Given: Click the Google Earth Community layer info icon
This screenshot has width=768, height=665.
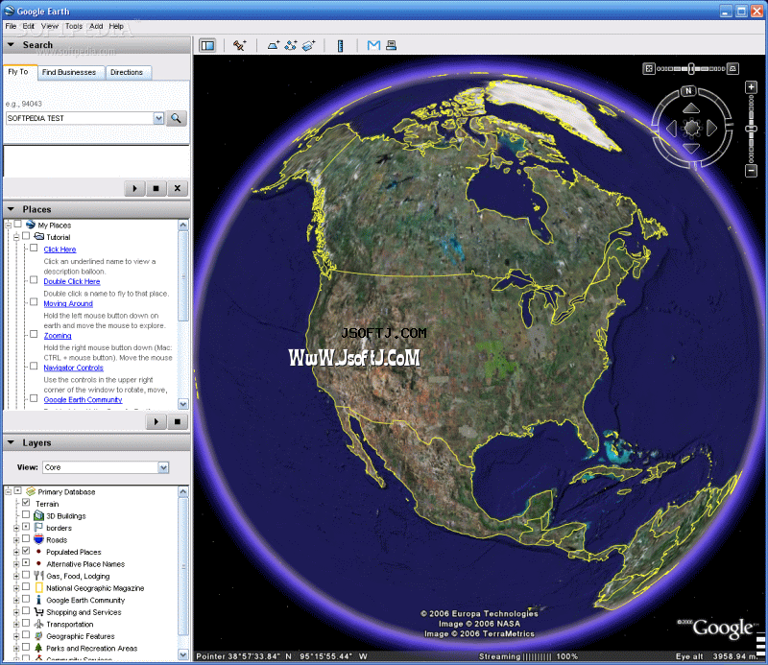Looking at the screenshot, I should pyautogui.click(x=38, y=600).
